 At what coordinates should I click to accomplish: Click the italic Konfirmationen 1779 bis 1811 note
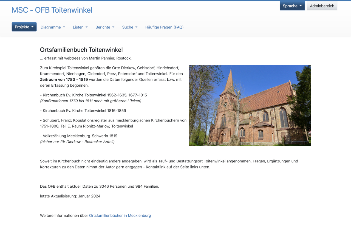point(90,101)
